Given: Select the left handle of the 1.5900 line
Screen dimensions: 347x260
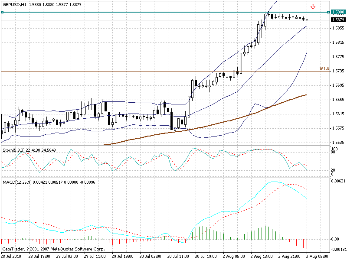Looking at the screenshot, I should (x=2, y=12).
